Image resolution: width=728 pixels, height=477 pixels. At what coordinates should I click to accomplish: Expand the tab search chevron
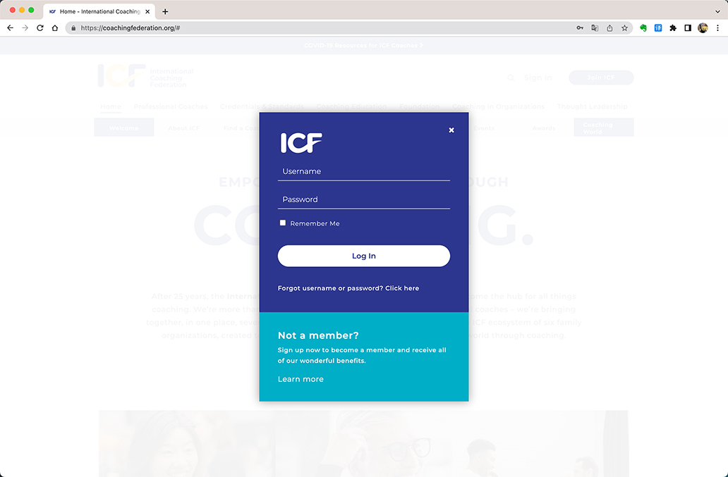tap(718, 11)
